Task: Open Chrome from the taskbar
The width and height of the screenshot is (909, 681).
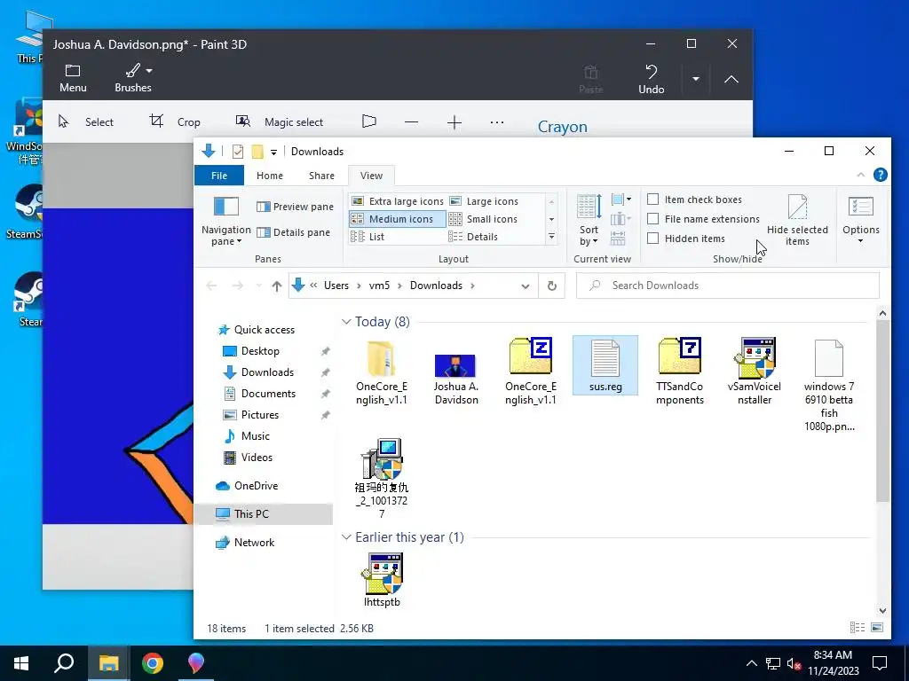Action: [x=153, y=663]
